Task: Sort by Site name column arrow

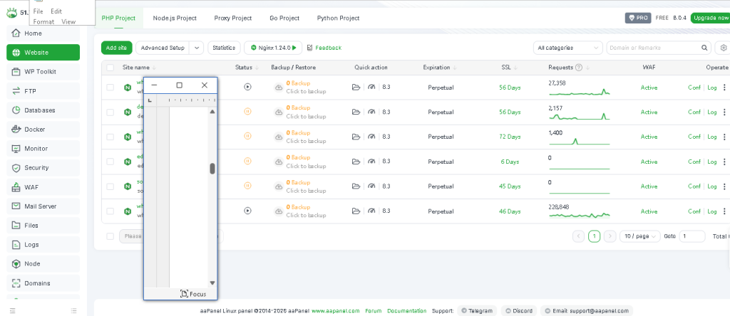Action: point(154,68)
